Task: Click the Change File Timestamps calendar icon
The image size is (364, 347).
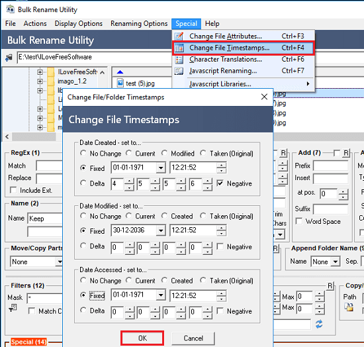Action: 179,48
